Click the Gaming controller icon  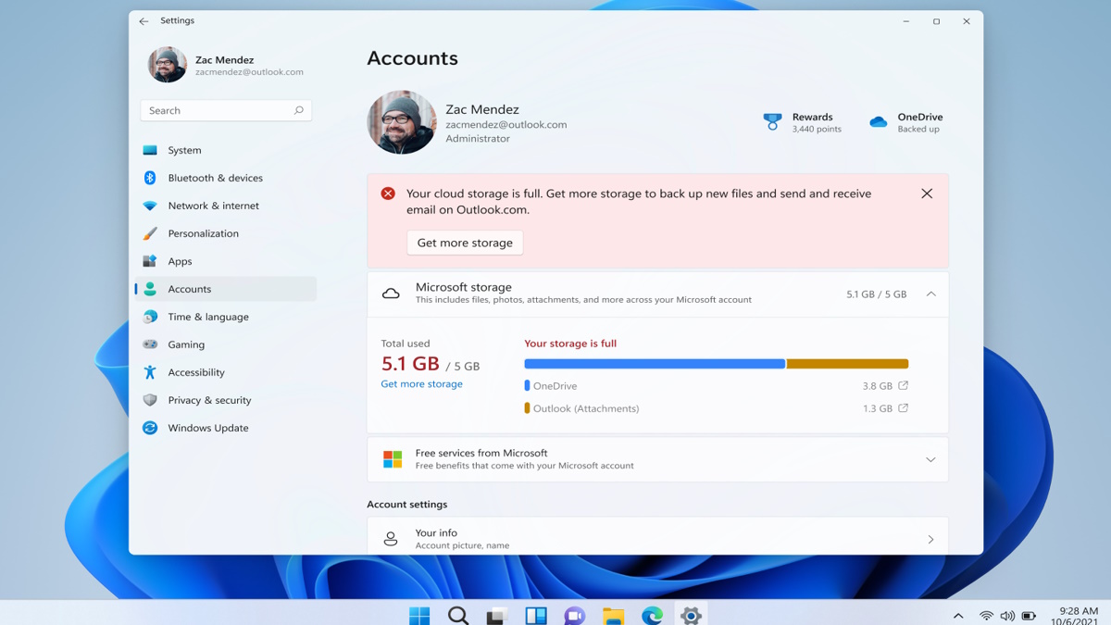pyautogui.click(x=150, y=344)
